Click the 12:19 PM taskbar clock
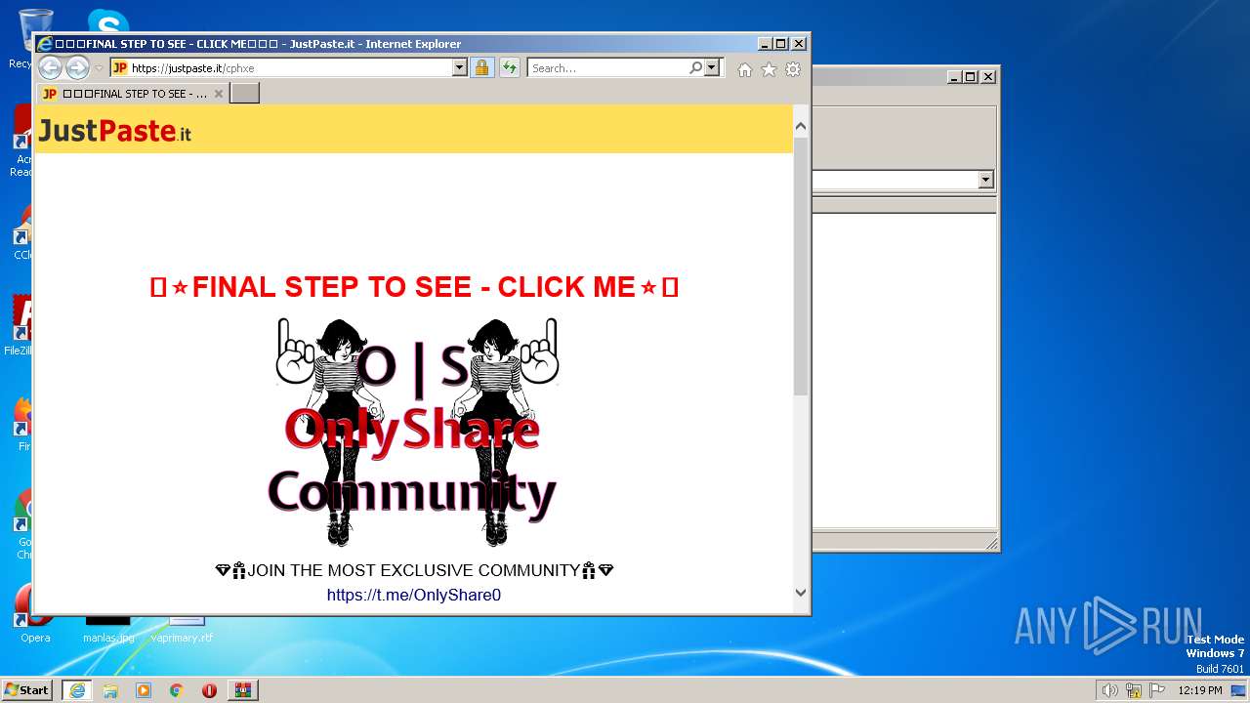 coord(1200,690)
